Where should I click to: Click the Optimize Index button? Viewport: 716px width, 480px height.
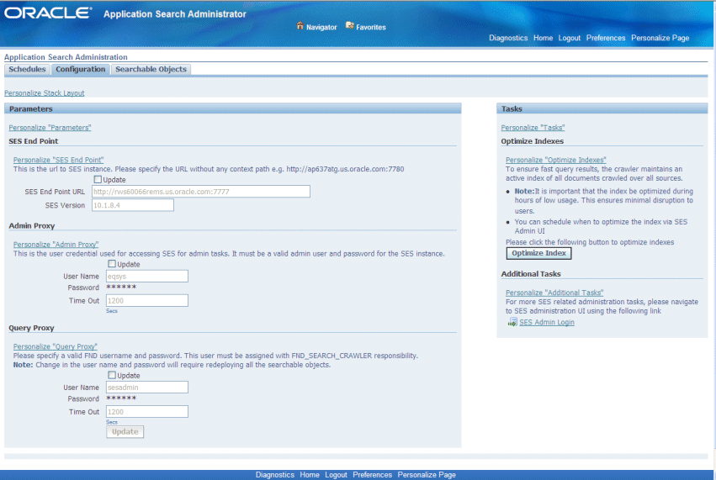pyautogui.click(x=538, y=253)
